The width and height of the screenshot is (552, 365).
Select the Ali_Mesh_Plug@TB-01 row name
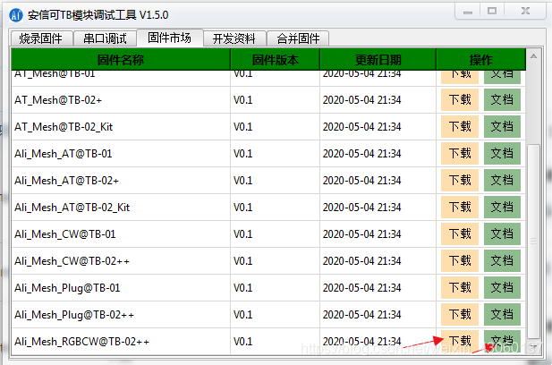point(67,288)
